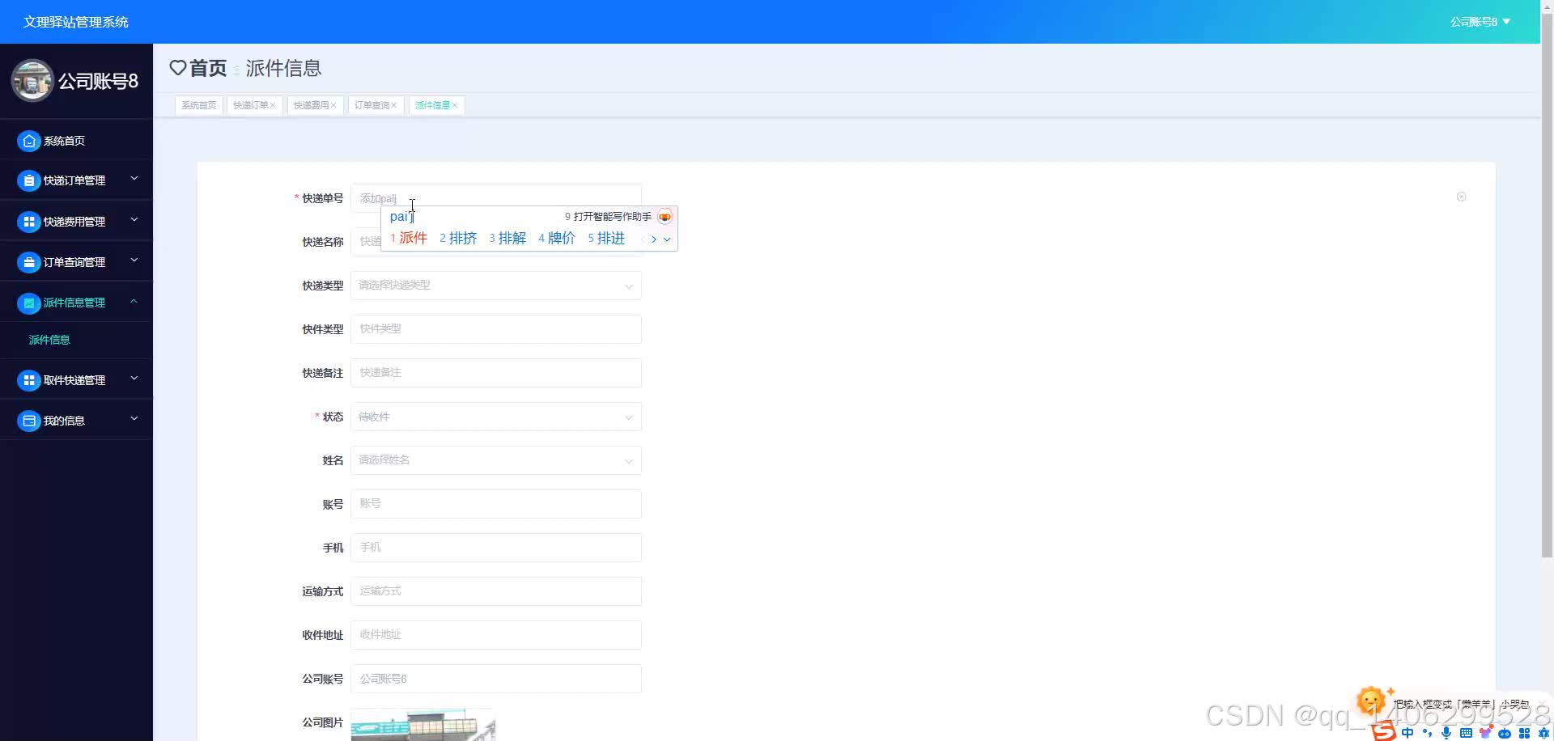The image size is (1554, 741).
Task: Click the 运输方式 input field
Action: click(496, 591)
